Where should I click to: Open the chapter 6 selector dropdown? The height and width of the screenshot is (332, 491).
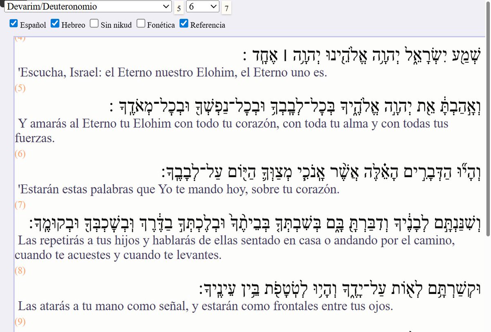(203, 7)
